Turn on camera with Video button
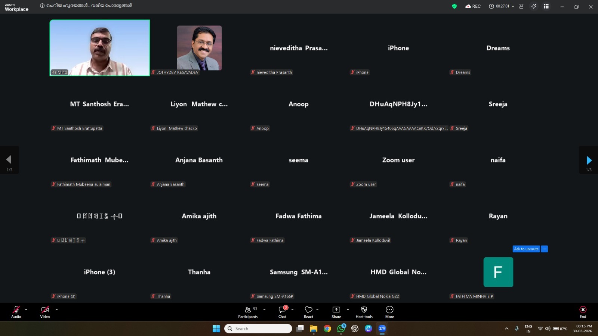The width and height of the screenshot is (598, 336). point(45,312)
